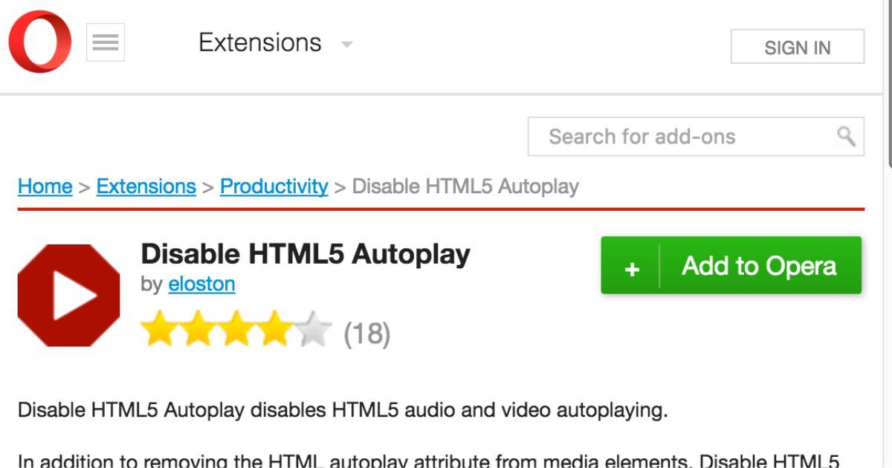
Task: Click the first yellow rating star
Action: (x=159, y=330)
